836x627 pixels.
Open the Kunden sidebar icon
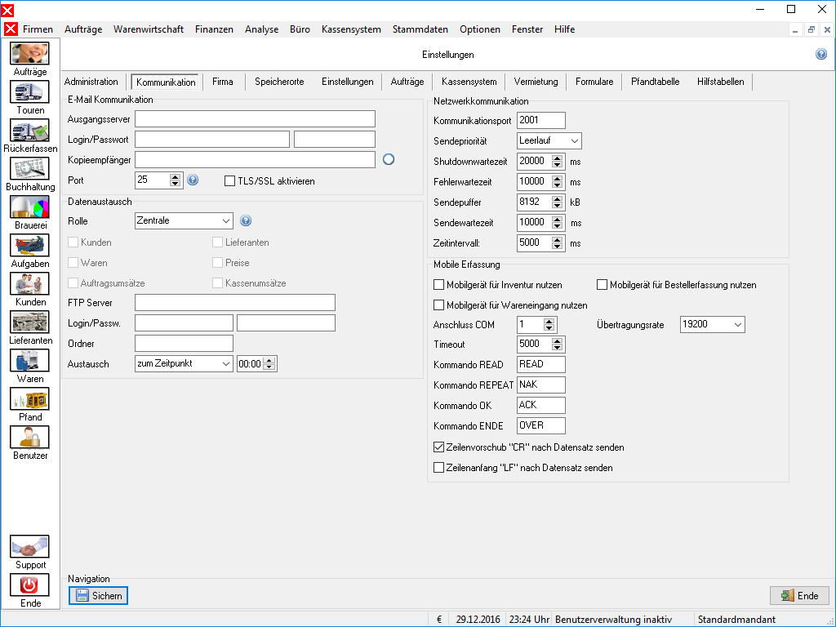coord(30,284)
